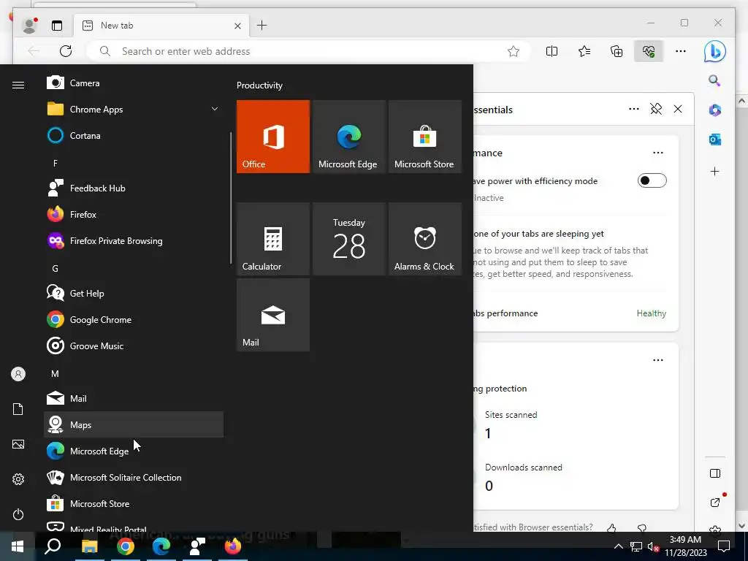The width and height of the screenshot is (748, 561).
Task: Open the Tuesday 28 calendar tile
Action: pyautogui.click(x=348, y=239)
